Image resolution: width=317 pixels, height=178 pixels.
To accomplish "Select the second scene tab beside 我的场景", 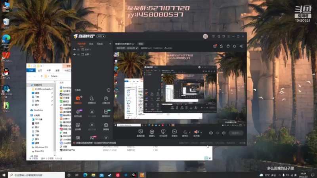I will [91, 44].
